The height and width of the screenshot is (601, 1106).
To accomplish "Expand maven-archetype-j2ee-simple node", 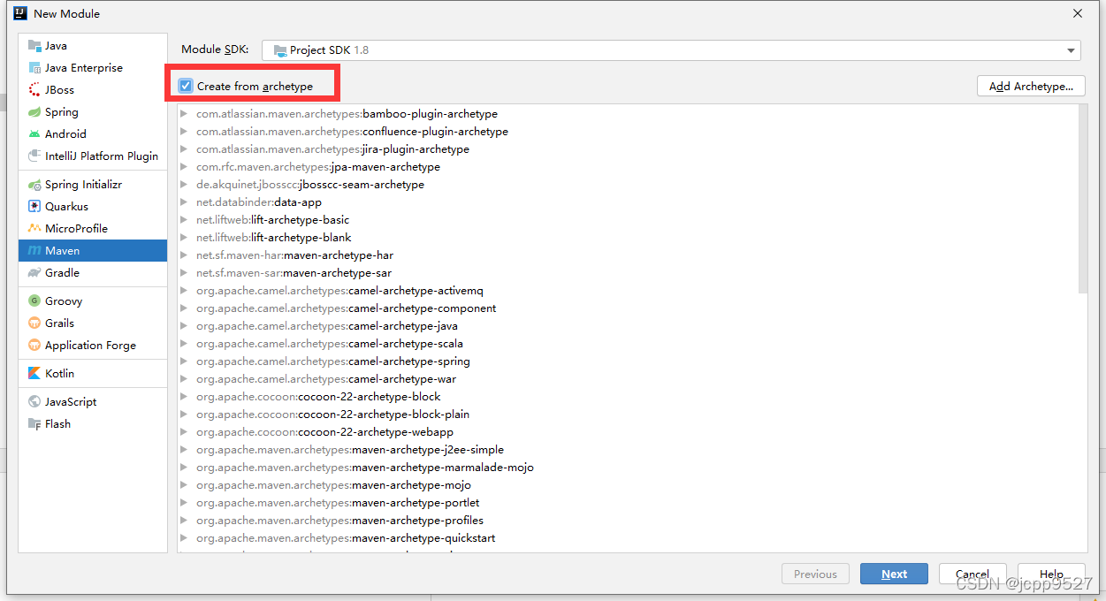I will tap(184, 450).
